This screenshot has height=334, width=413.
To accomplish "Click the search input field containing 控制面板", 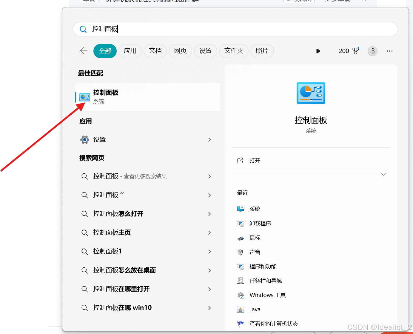I will coord(235,29).
